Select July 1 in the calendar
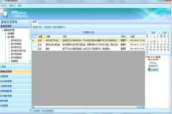 (x=165, y=39)
